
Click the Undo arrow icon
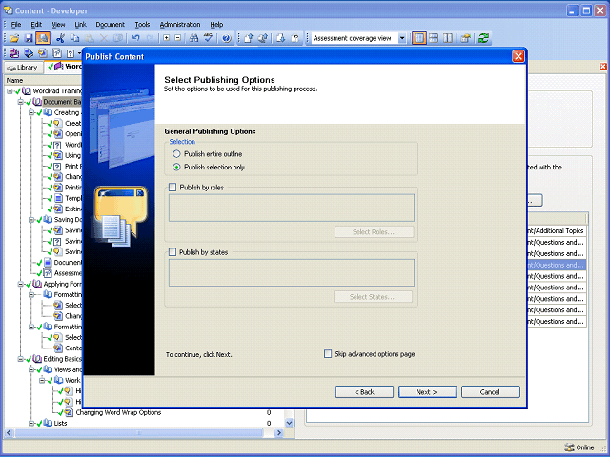click(135, 38)
